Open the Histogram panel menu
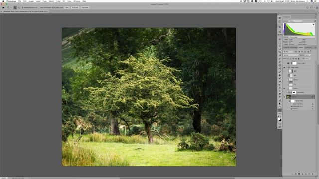Image resolution: width=319 pixels, height=179 pixels. 315,17
